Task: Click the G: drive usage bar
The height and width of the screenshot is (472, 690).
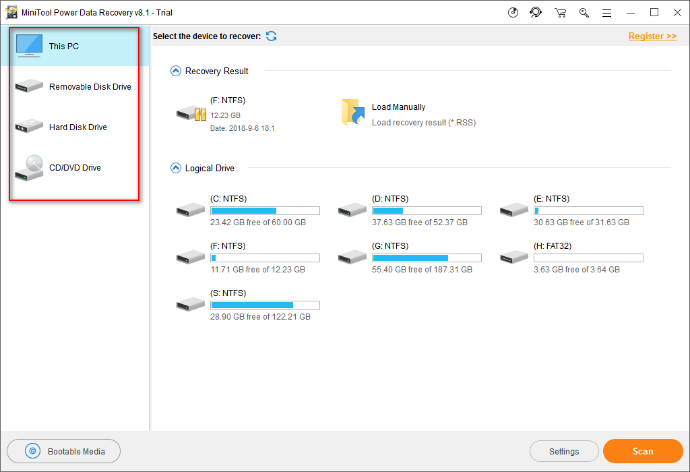Action: pyautogui.click(x=427, y=258)
